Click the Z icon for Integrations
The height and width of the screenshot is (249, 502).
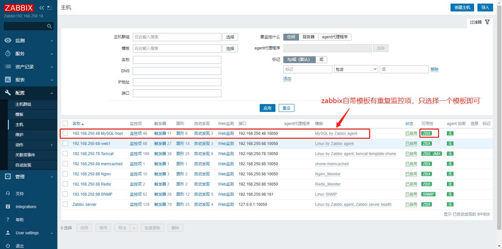(x=8, y=206)
